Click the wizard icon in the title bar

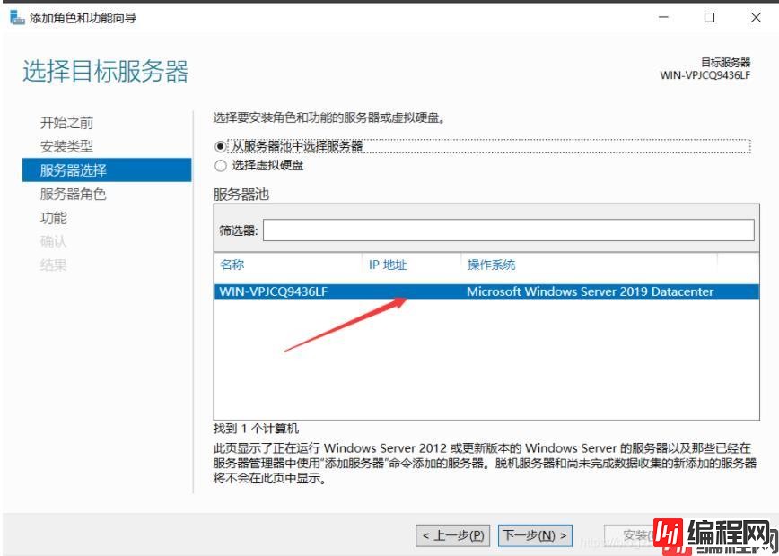click(x=17, y=18)
